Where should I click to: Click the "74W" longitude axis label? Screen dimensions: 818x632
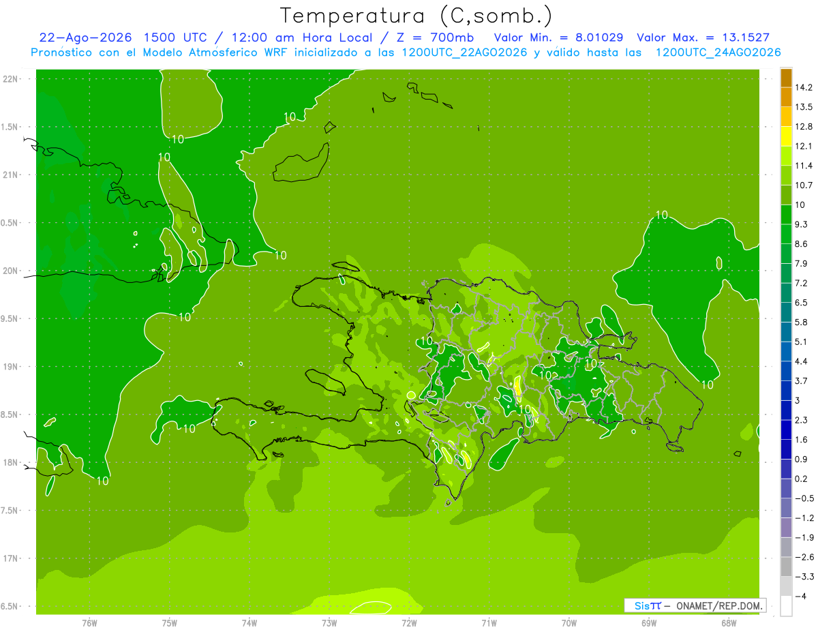click(249, 623)
